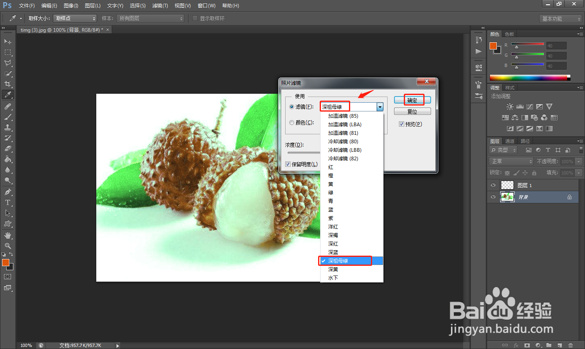Select the Move tool
The height and width of the screenshot is (349, 585).
[8, 41]
